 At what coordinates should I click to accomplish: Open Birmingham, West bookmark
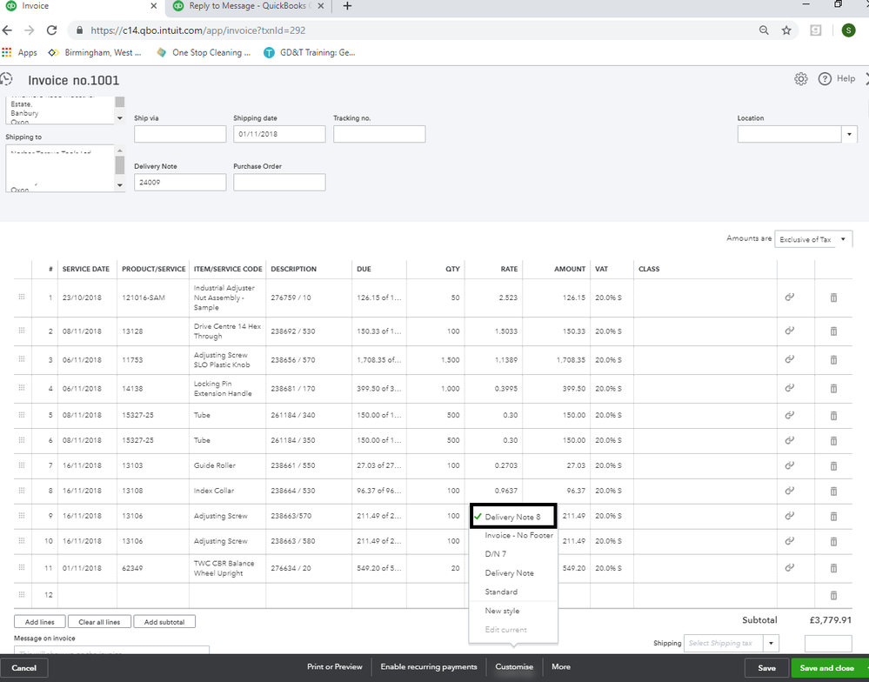tap(95, 53)
